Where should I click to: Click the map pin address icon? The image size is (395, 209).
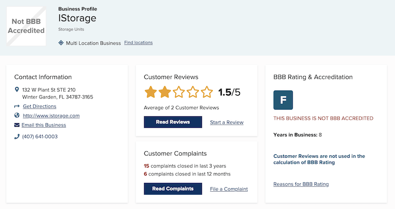[x=17, y=89]
